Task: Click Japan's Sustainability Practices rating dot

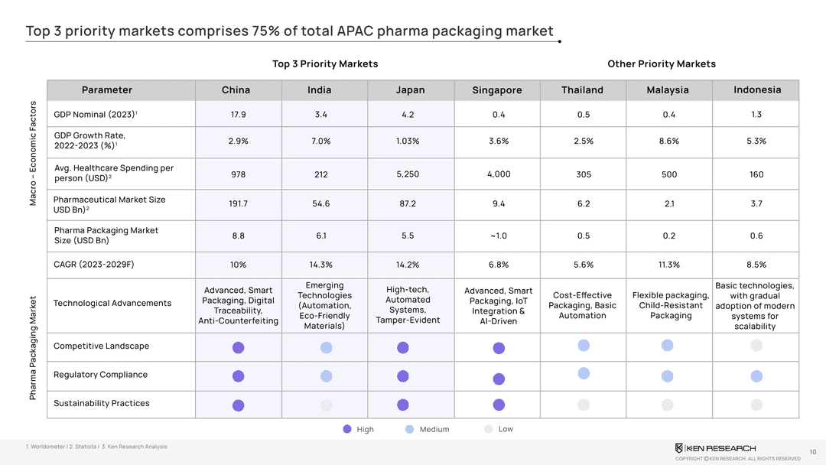Action: [403, 405]
